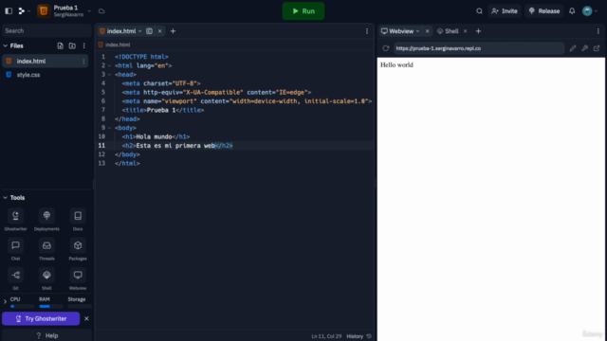Open the Packages tool
The image size is (607, 341).
point(78,249)
